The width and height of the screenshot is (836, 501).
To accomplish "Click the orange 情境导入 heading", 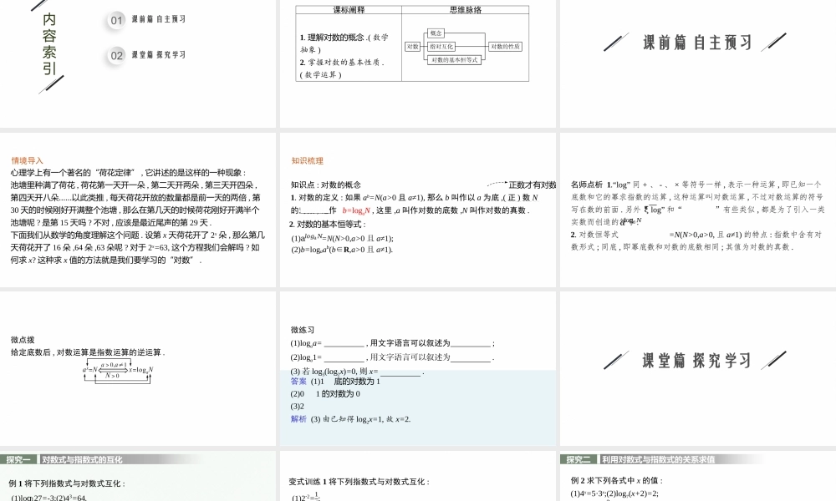I will pyautogui.click(x=28, y=160).
